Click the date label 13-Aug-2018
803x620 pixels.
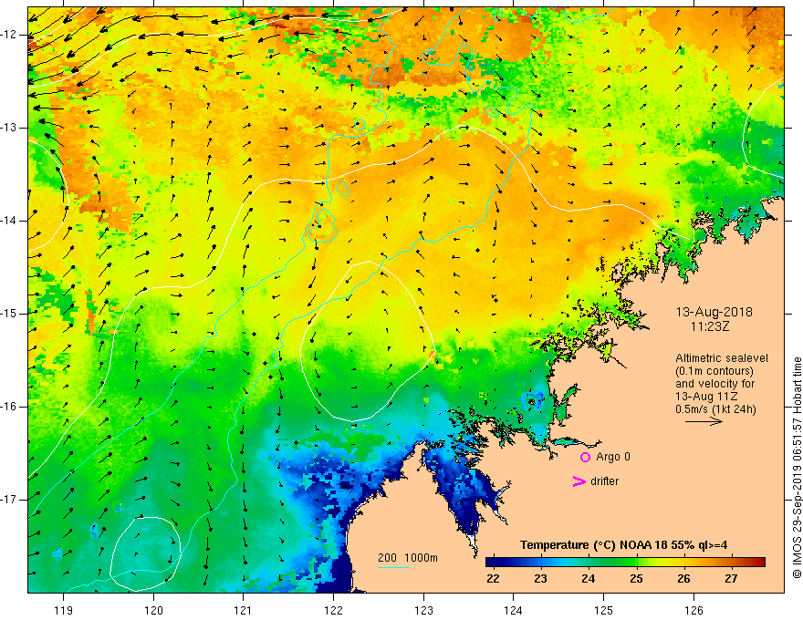tap(714, 312)
